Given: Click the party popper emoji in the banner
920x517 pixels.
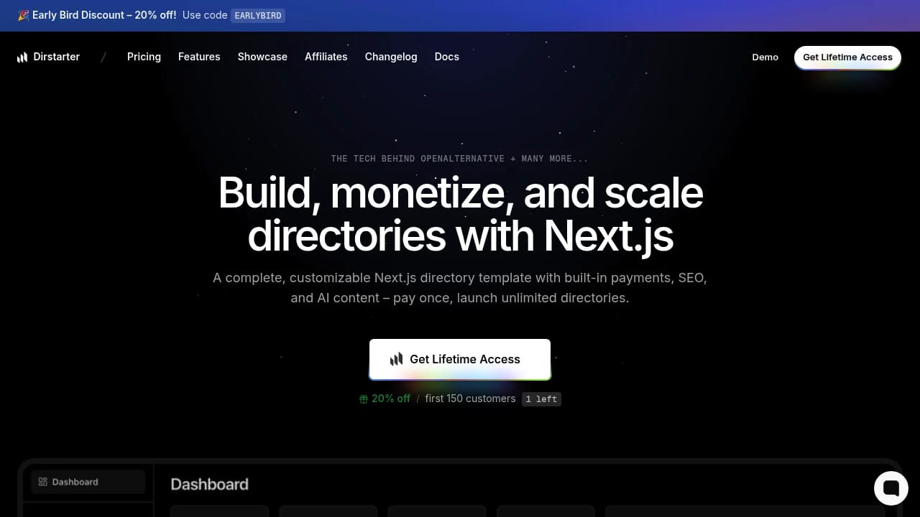Looking at the screenshot, I should click(24, 15).
